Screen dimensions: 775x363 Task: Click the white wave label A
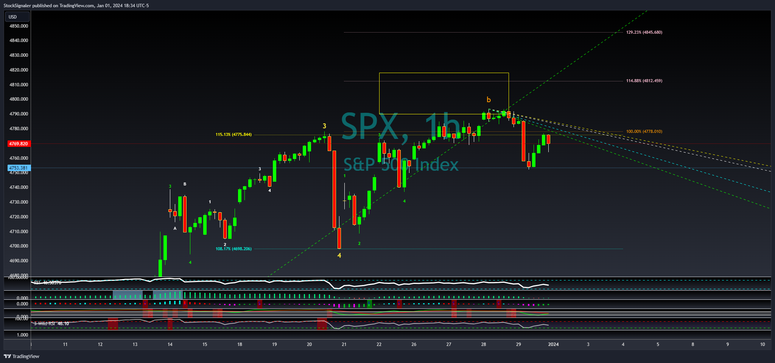[x=175, y=229]
